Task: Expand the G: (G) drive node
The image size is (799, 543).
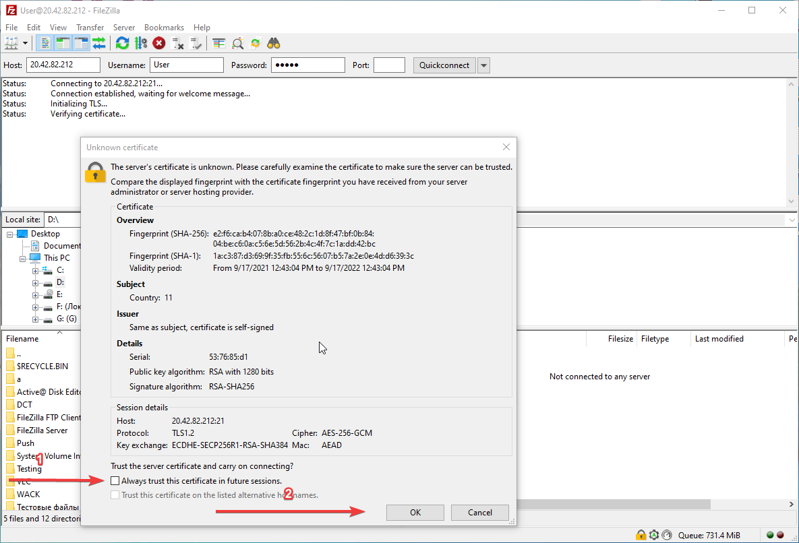Action: [35, 319]
